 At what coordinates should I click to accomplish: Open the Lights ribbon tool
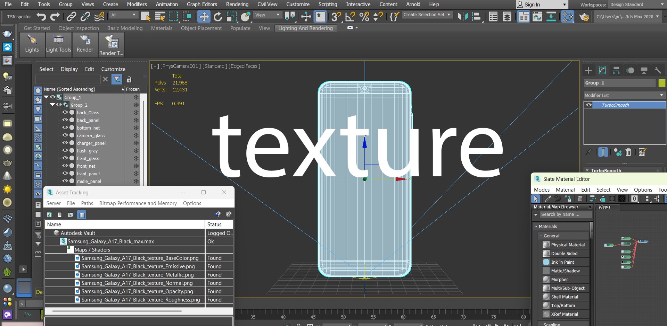click(x=32, y=44)
